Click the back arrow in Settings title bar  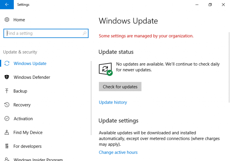[7, 4]
